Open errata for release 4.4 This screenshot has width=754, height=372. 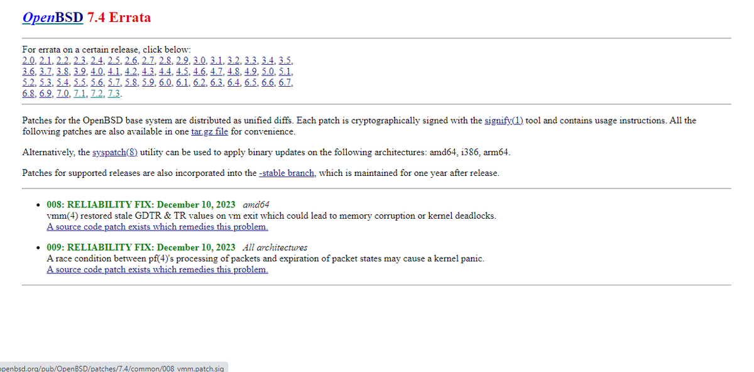point(165,72)
